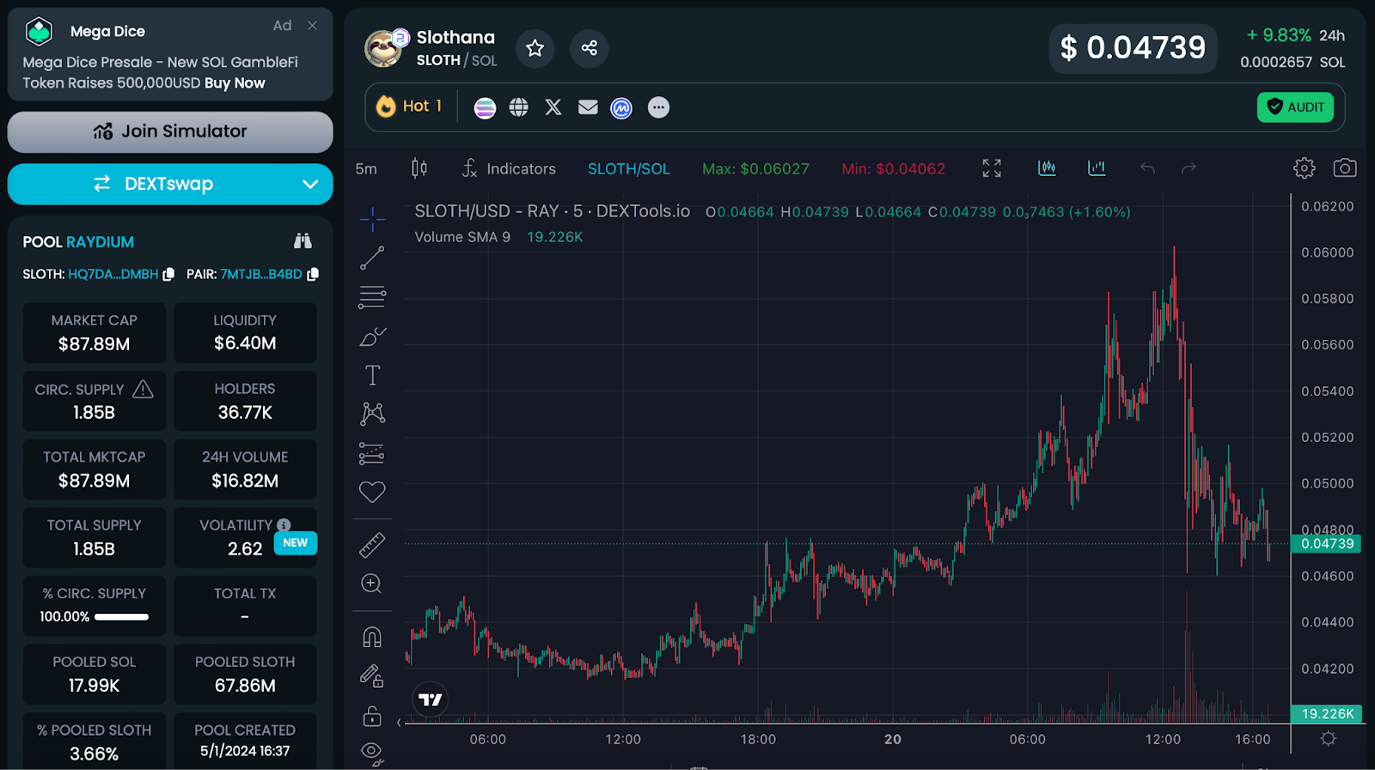Image resolution: width=1375 pixels, height=770 pixels.
Task: Redo the chart action
Action: [1189, 168]
